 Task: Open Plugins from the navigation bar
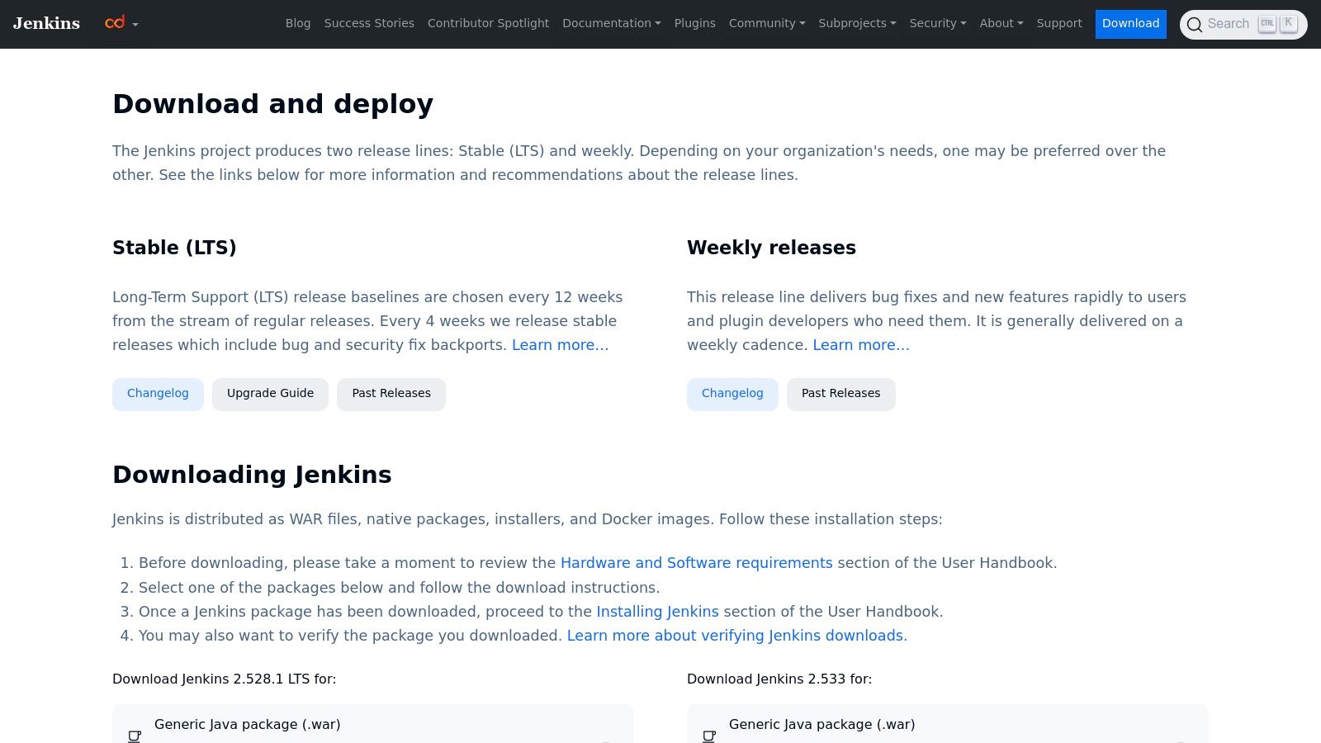click(x=694, y=23)
